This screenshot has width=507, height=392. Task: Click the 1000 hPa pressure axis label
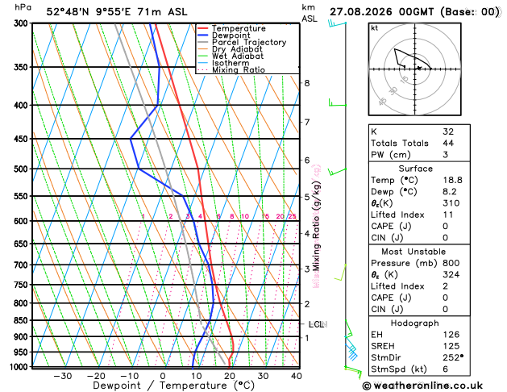(19, 367)
